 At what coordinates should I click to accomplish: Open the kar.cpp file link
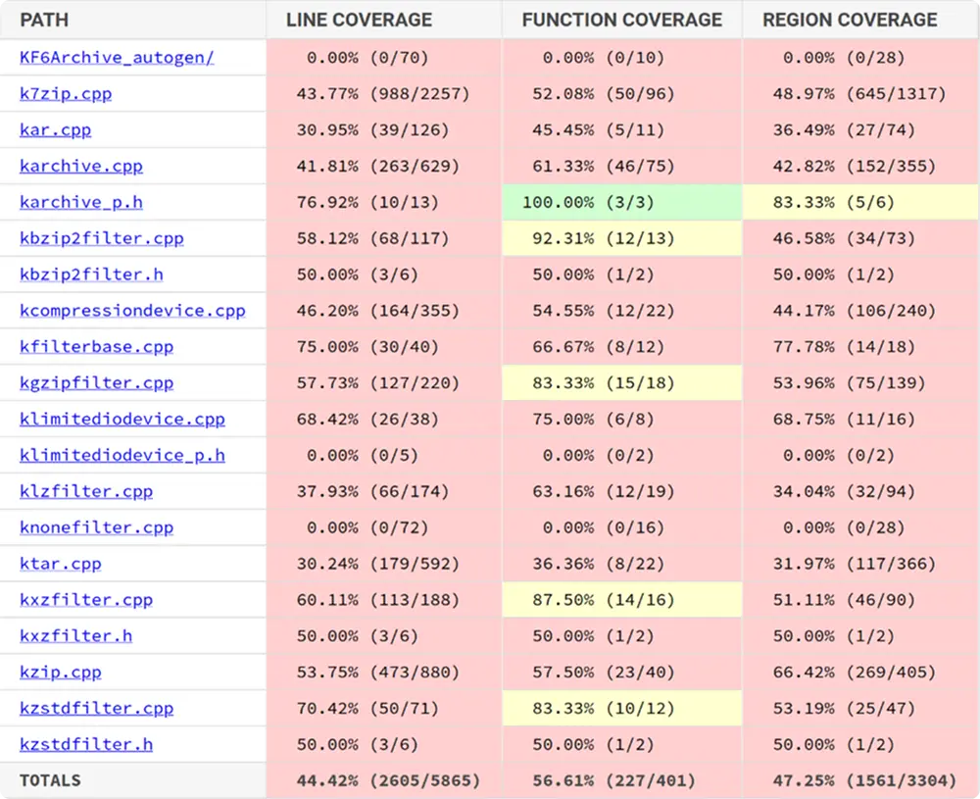pos(56,130)
